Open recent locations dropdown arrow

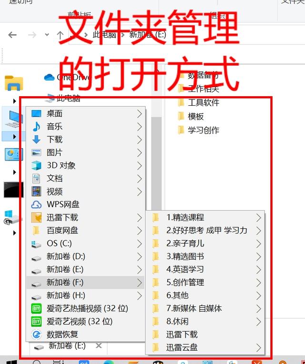(47, 35)
